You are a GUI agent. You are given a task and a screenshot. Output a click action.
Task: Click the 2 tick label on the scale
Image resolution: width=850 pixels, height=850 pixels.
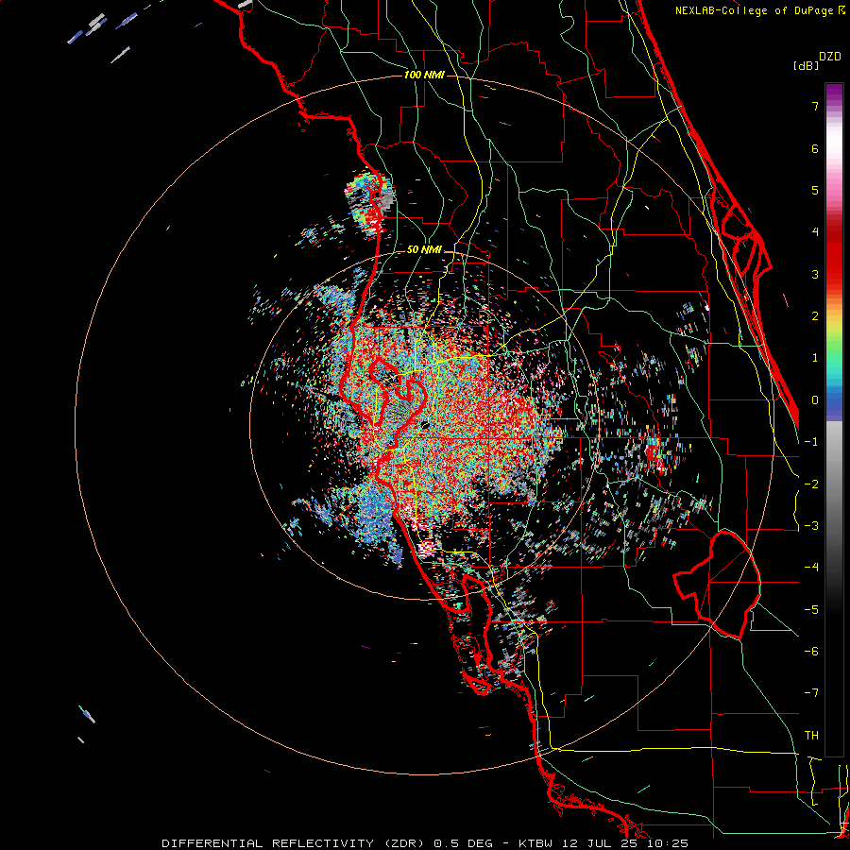click(815, 316)
